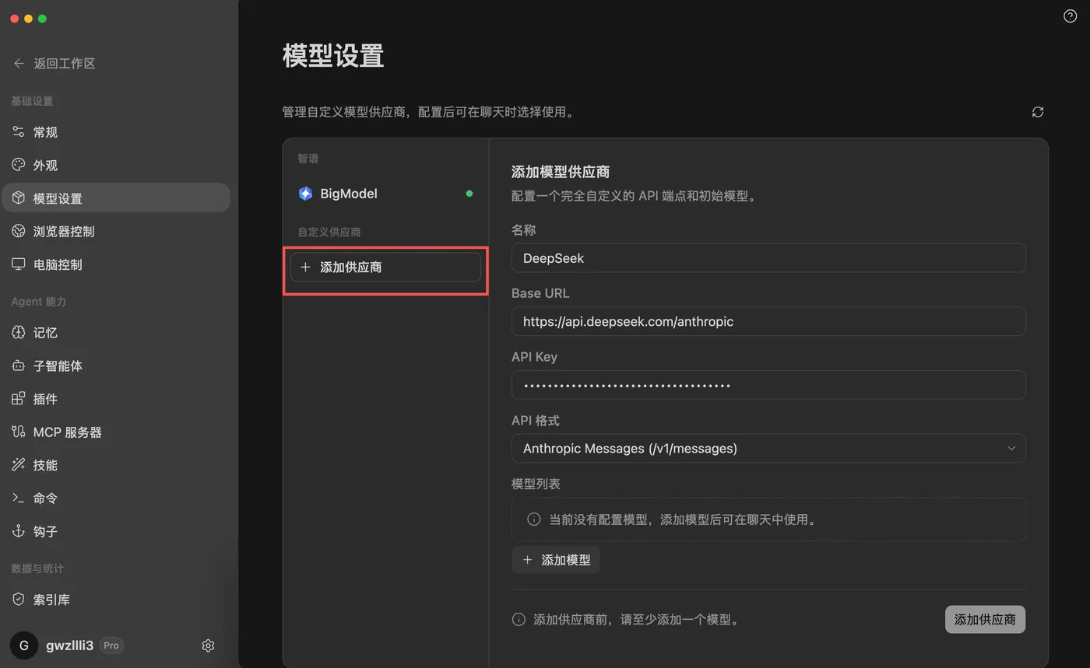This screenshot has height=668, width=1090.
Task: Select the BigModel provider entry
Action: pyautogui.click(x=385, y=194)
